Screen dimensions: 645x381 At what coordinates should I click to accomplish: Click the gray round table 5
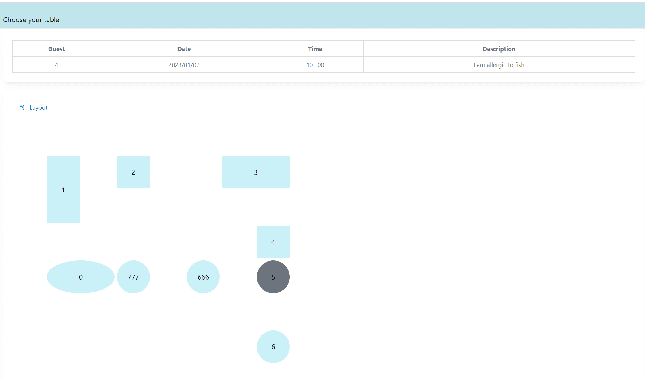[x=273, y=277]
